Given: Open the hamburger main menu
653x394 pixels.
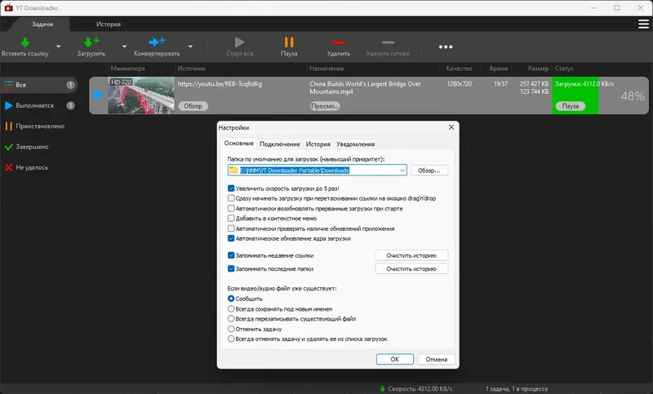Looking at the screenshot, I should (x=643, y=24).
